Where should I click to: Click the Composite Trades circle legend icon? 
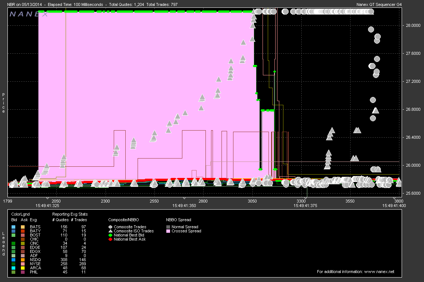pos(110,227)
